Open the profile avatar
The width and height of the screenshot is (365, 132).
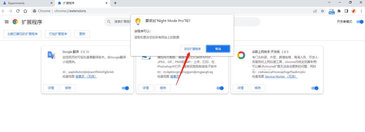tap(354, 11)
